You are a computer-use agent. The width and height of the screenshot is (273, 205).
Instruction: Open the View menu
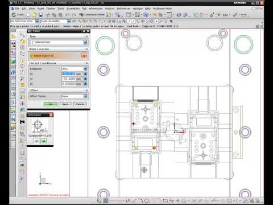(32, 9)
